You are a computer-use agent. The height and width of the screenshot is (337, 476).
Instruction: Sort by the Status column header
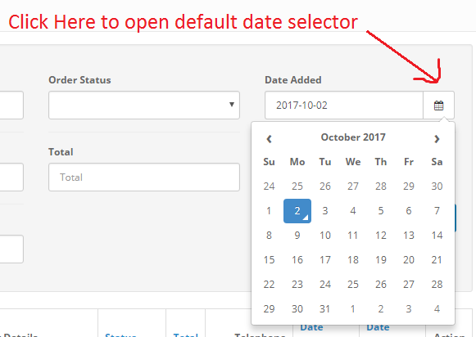(x=120, y=335)
